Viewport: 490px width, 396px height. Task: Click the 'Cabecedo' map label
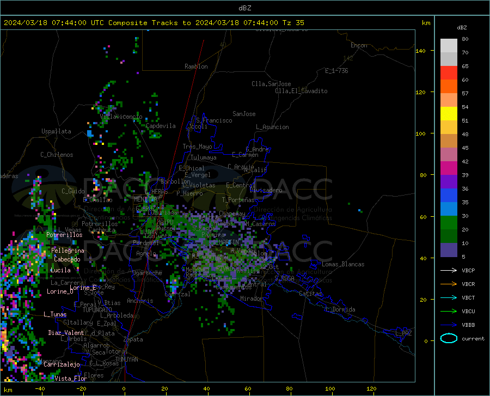[x=67, y=259]
